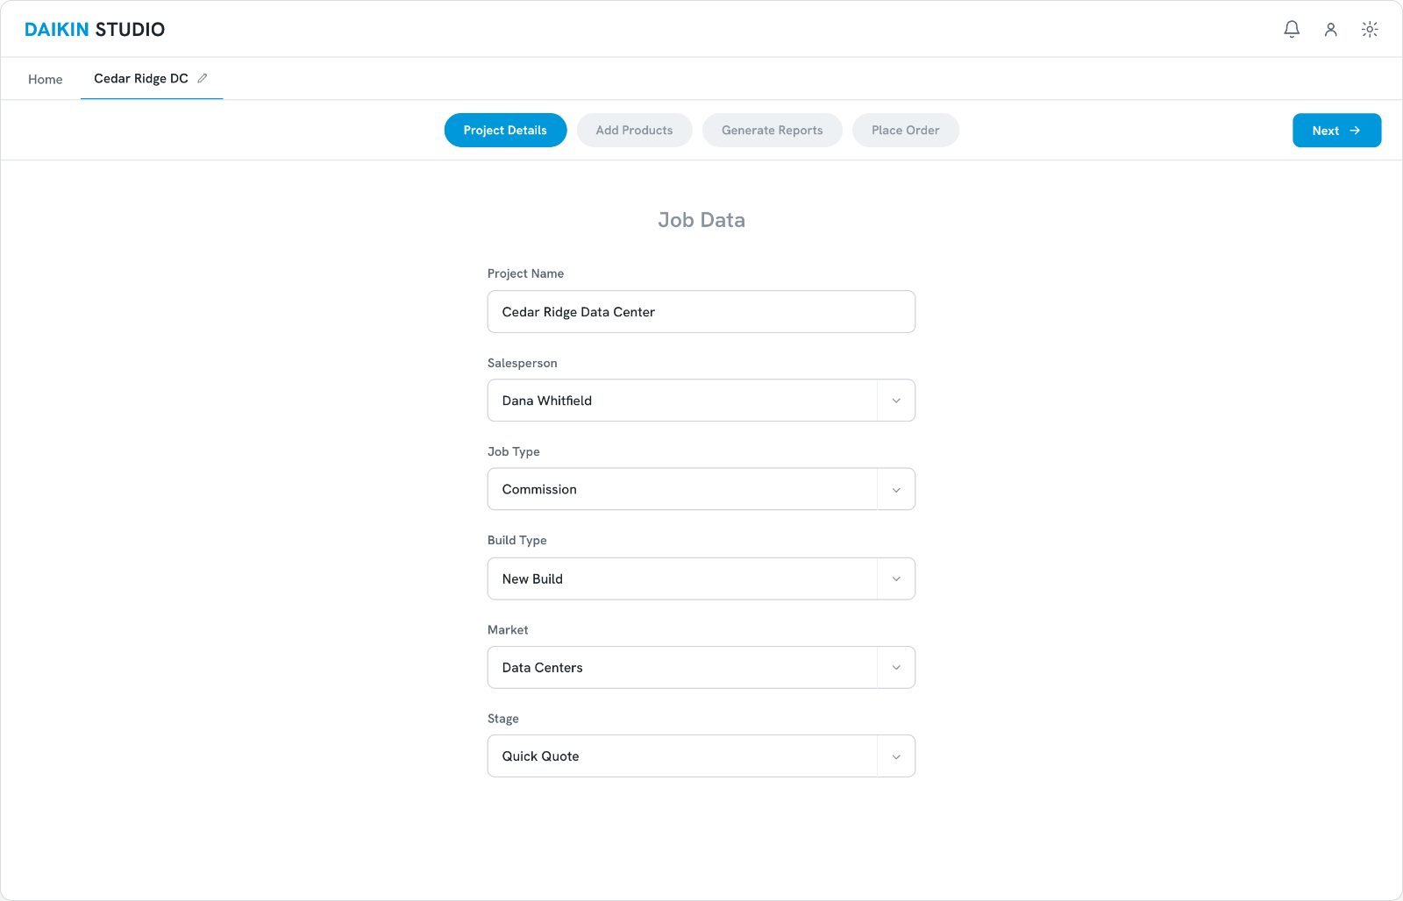
Task: Open the notifications bell icon
Action: point(1292,29)
